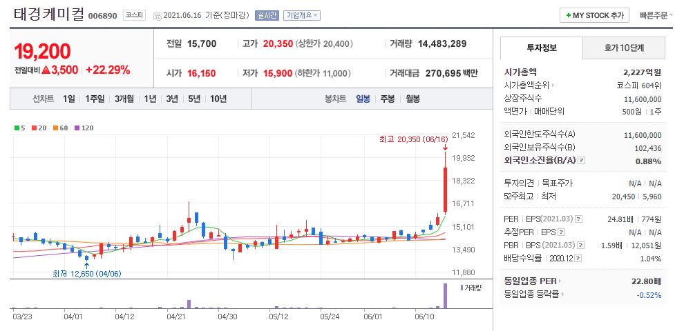Viewport: 684px width, 331px height.
Task: Click the purple 120-day moving average swatch
Action: pos(77,128)
